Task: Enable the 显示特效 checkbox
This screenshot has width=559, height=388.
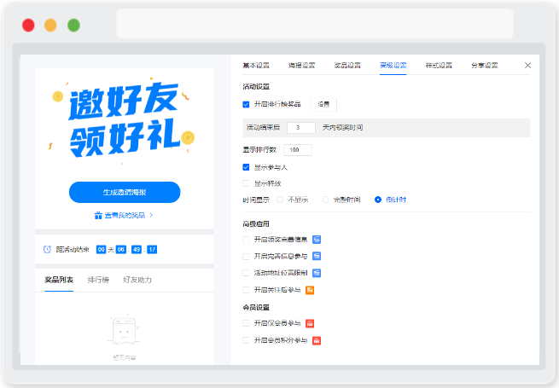Action: (246, 183)
